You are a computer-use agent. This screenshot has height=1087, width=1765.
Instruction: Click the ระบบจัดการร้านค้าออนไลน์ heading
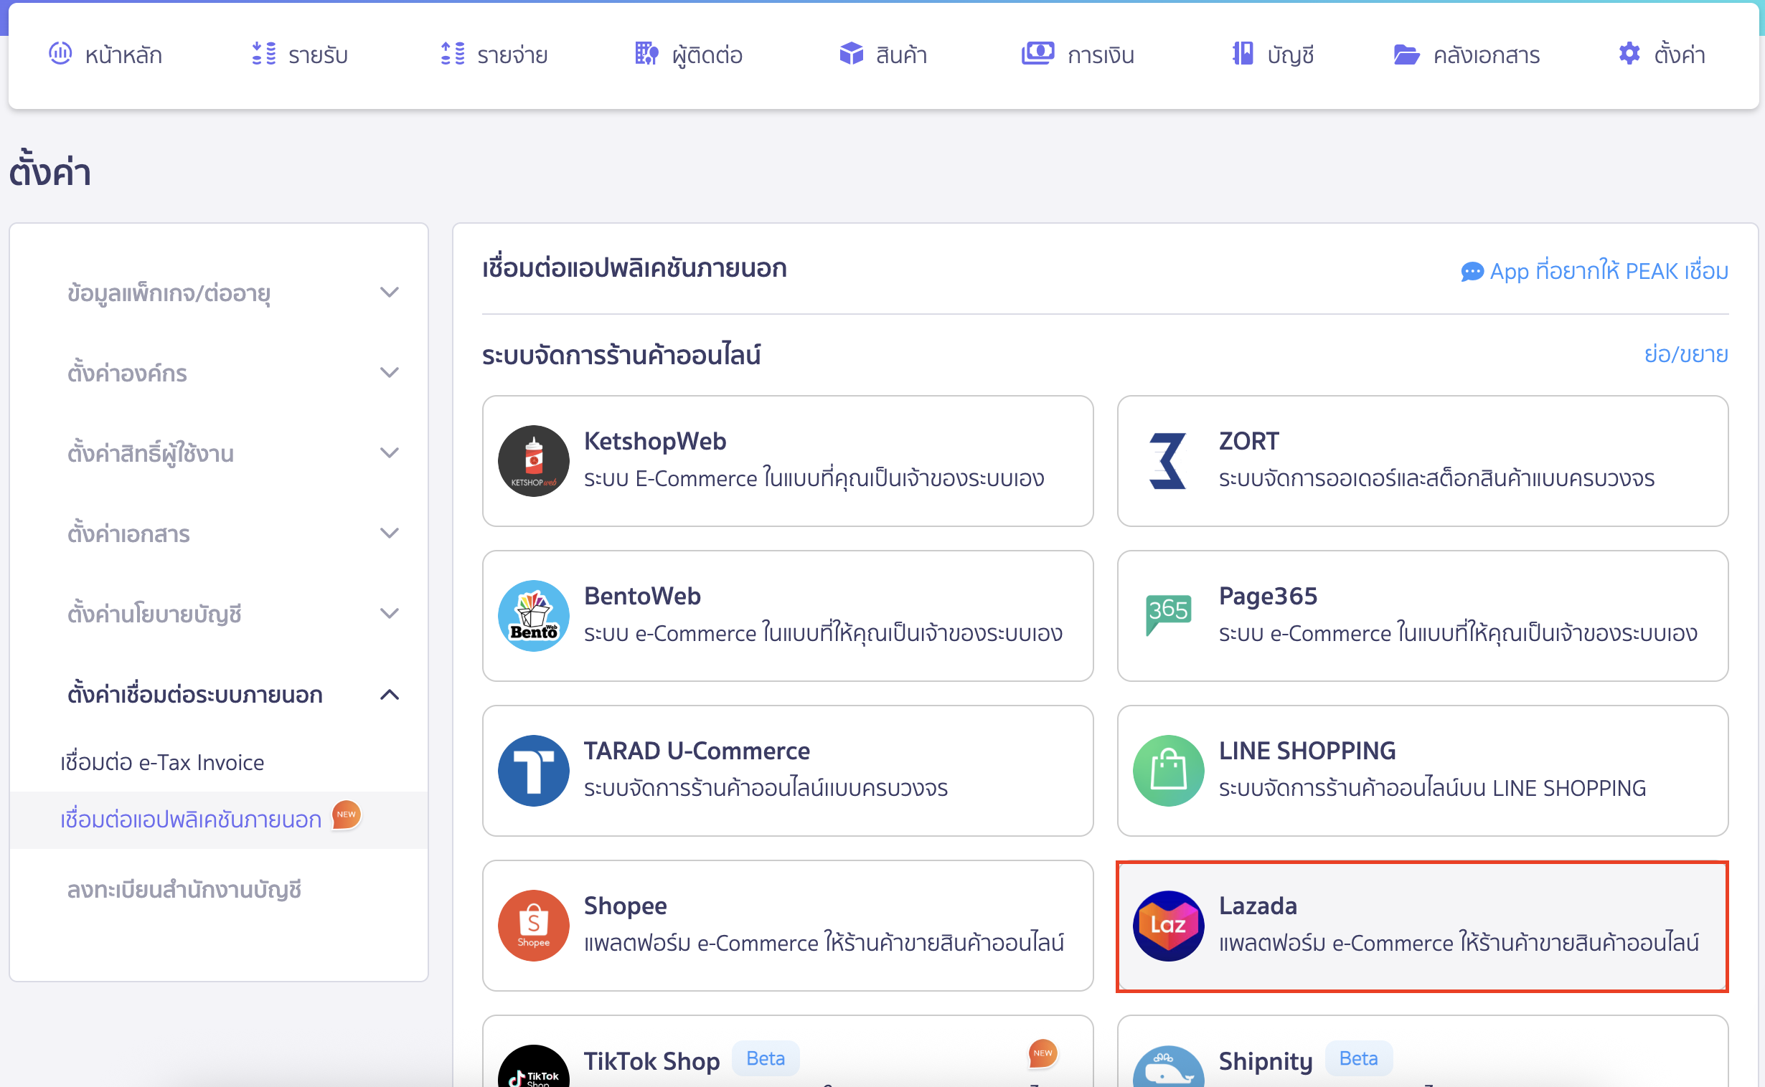621,355
